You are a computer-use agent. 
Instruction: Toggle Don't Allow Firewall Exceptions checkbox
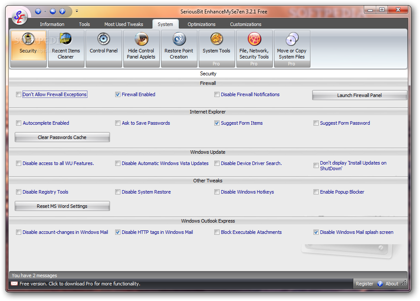(19, 94)
